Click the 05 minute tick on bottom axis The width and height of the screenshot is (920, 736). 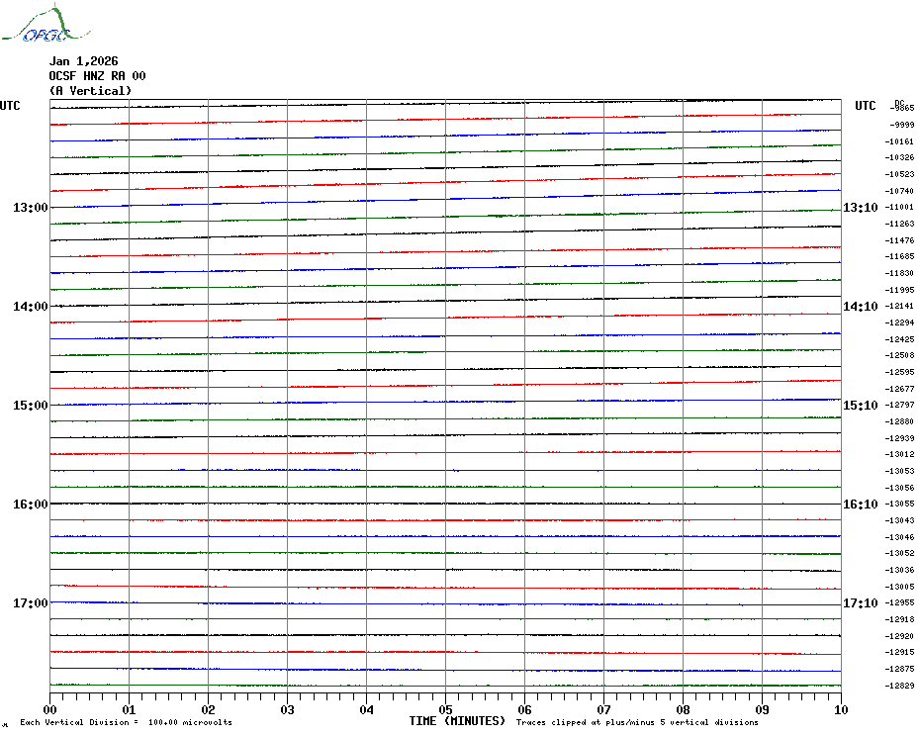[445, 709]
